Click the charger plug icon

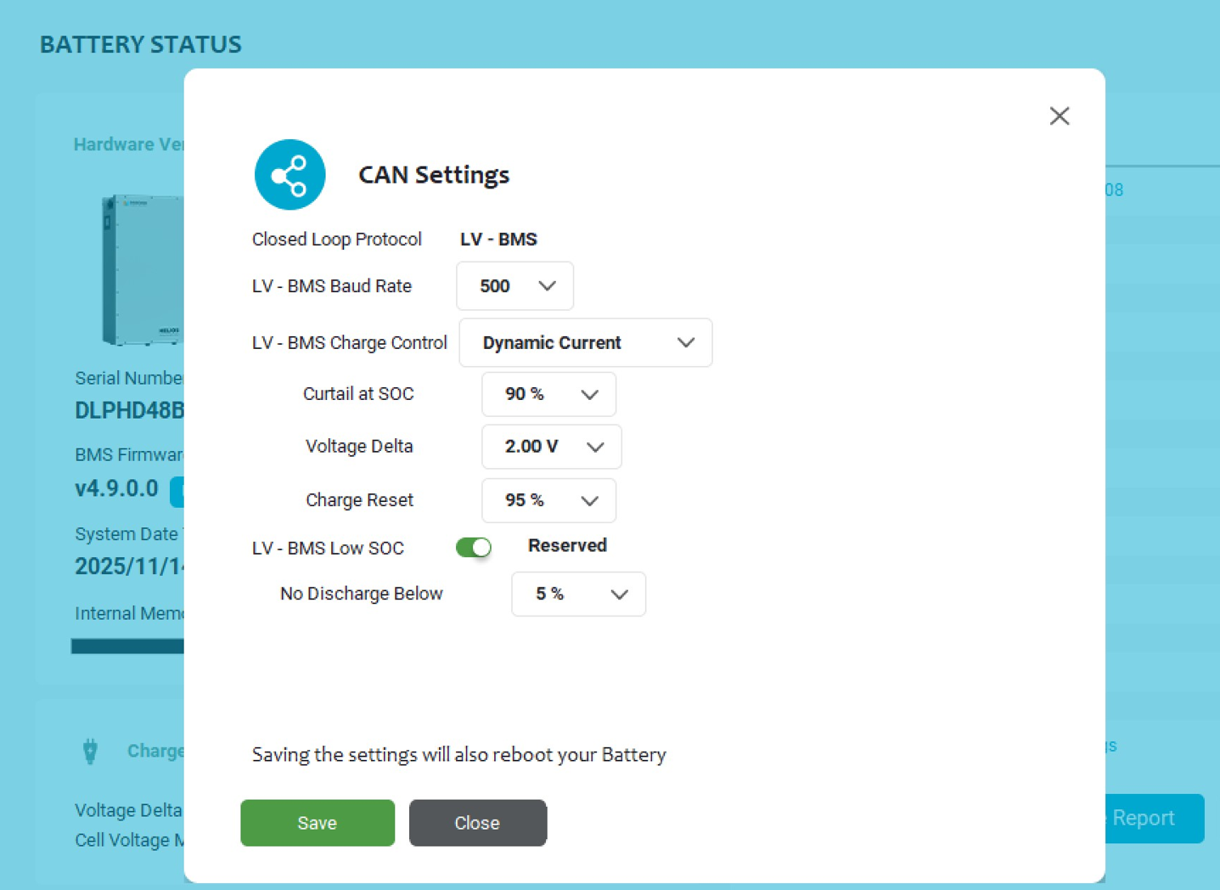pos(90,751)
